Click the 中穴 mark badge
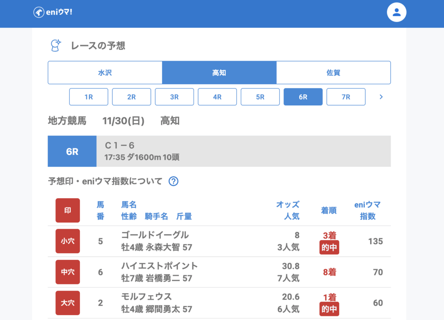The height and width of the screenshot is (320, 444). pos(68,272)
